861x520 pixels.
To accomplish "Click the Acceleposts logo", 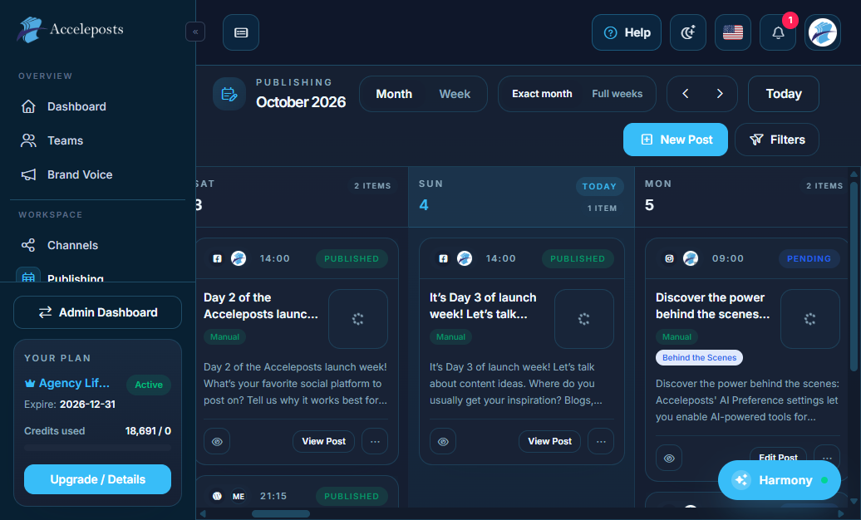I will pyautogui.click(x=71, y=29).
